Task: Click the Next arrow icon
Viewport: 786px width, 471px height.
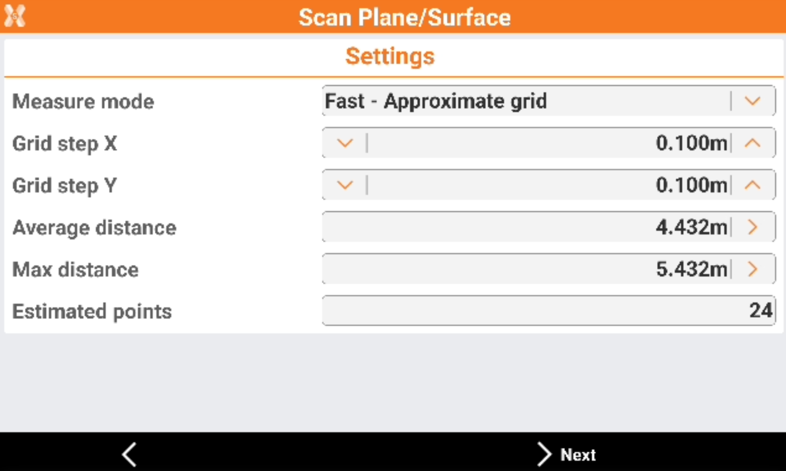Action: click(544, 454)
